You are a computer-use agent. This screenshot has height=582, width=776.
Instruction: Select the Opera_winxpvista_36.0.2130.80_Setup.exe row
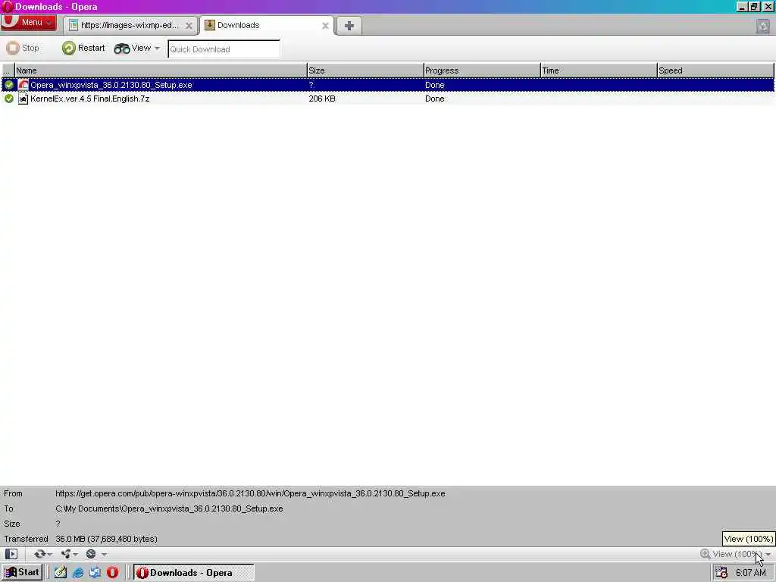[387, 85]
